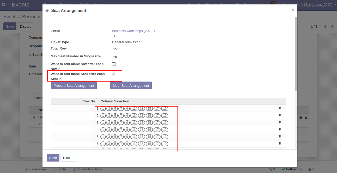Click Schedule activity in the chatter

[x=87, y=169]
